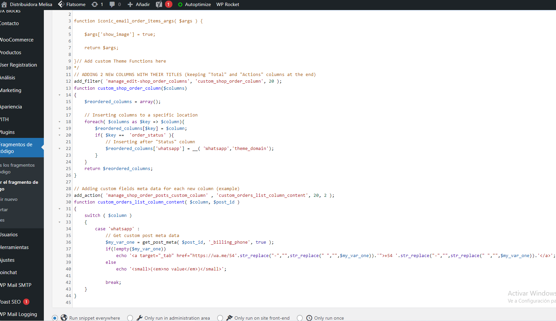
Task: Click the 'case whatsapp' code line
Action: pyautogui.click(x=117, y=229)
